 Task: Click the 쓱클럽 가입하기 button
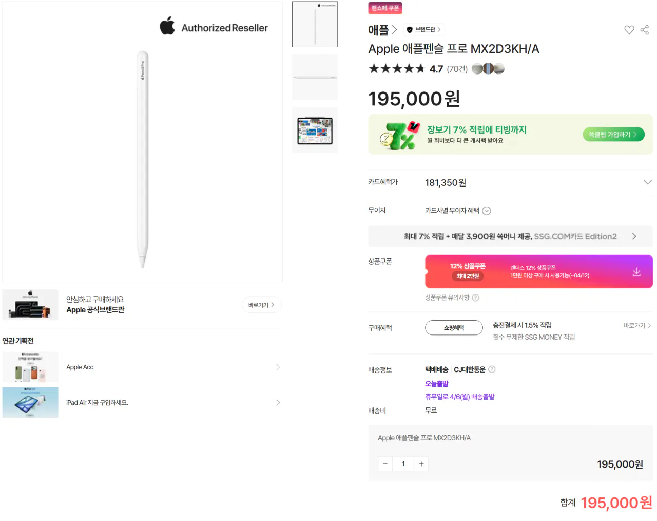tap(613, 134)
